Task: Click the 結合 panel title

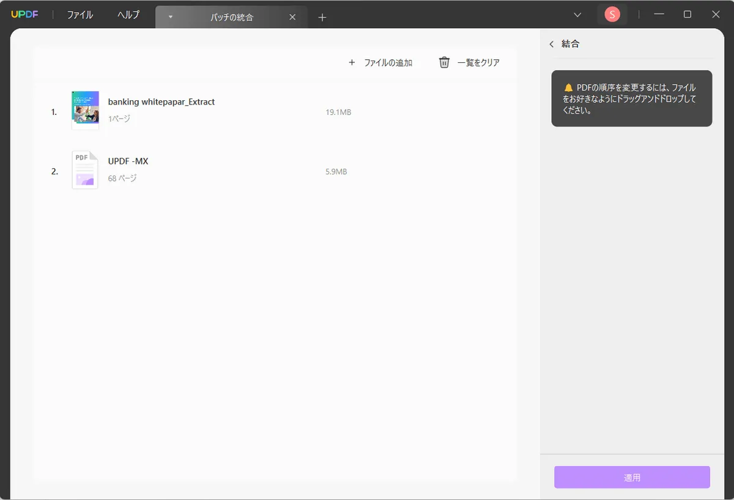Action: tap(571, 44)
